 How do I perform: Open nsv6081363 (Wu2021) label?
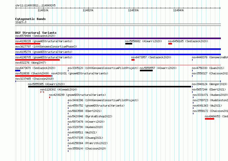click(207, 106)
